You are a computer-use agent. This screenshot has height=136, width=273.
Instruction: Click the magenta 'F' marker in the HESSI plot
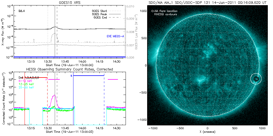click(x=46, y=79)
